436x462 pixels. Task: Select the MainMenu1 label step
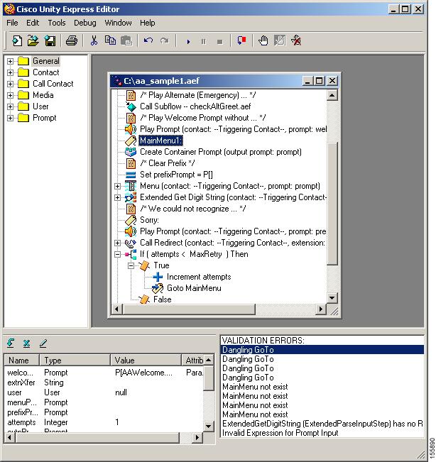coord(160,141)
